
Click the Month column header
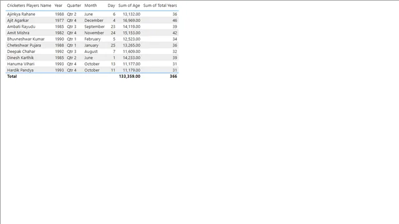[90, 6]
